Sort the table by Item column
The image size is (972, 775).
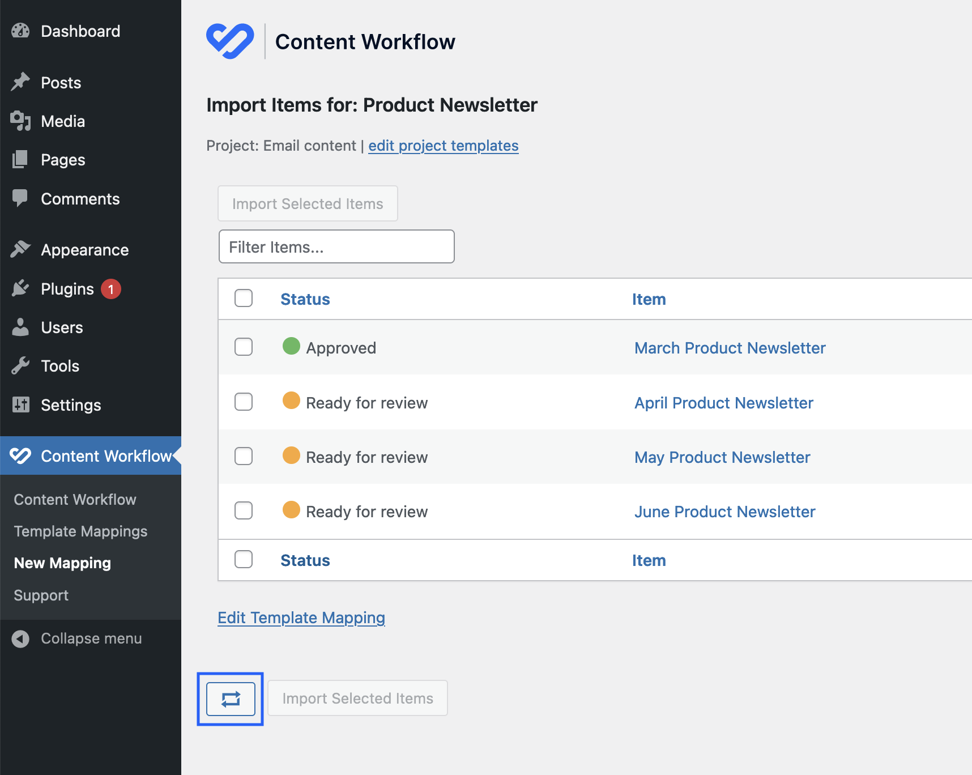(x=649, y=299)
